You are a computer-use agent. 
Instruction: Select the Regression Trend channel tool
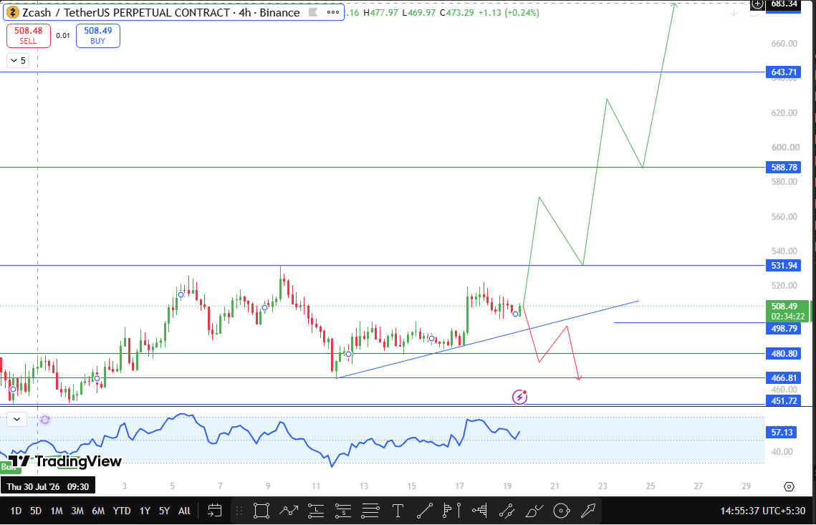coord(507,511)
